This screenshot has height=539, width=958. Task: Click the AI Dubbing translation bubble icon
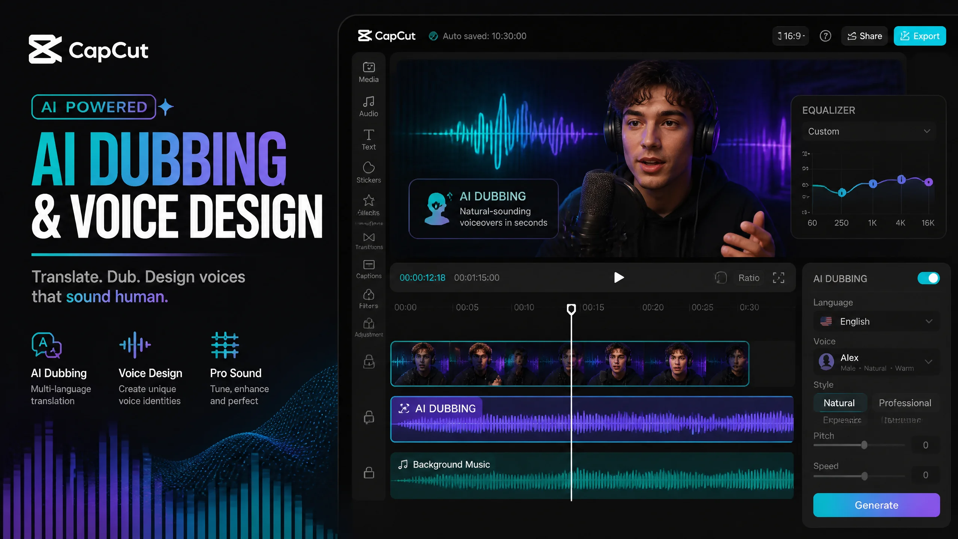pos(46,345)
